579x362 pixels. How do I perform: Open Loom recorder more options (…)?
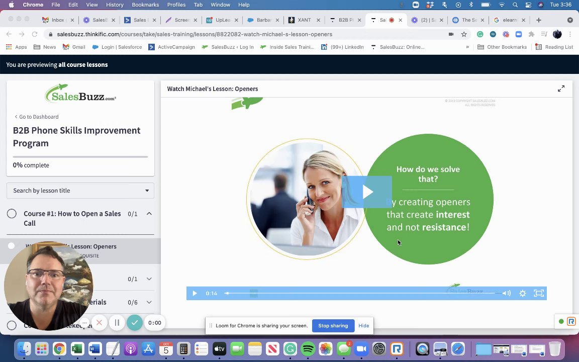pos(84,323)
